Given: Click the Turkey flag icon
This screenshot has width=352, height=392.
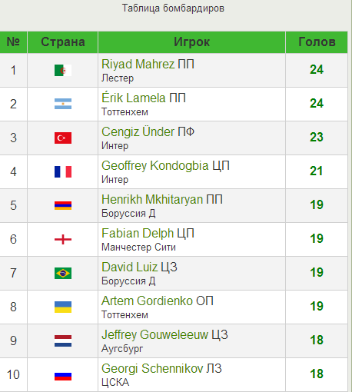Looking at the screenshot, I should (63, 138).
